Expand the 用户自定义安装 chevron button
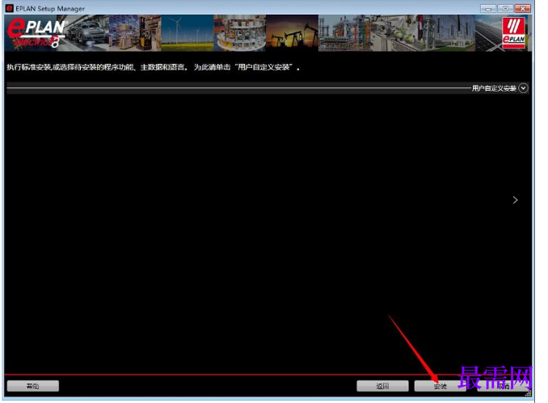 523,88
